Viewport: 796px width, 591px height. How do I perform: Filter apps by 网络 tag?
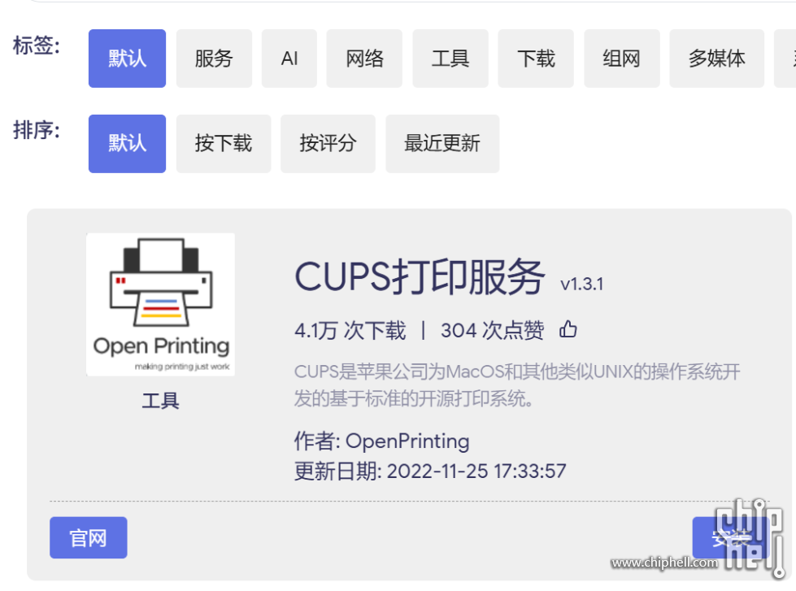click(364, 59)
